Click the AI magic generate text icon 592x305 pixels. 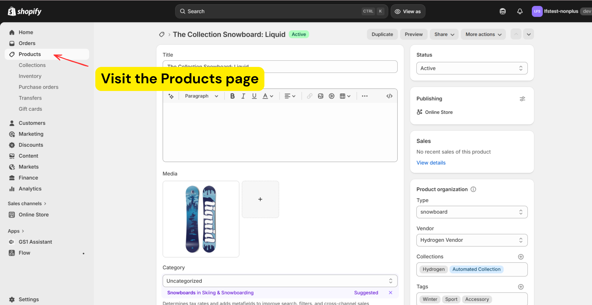click(x=171, y=96)
